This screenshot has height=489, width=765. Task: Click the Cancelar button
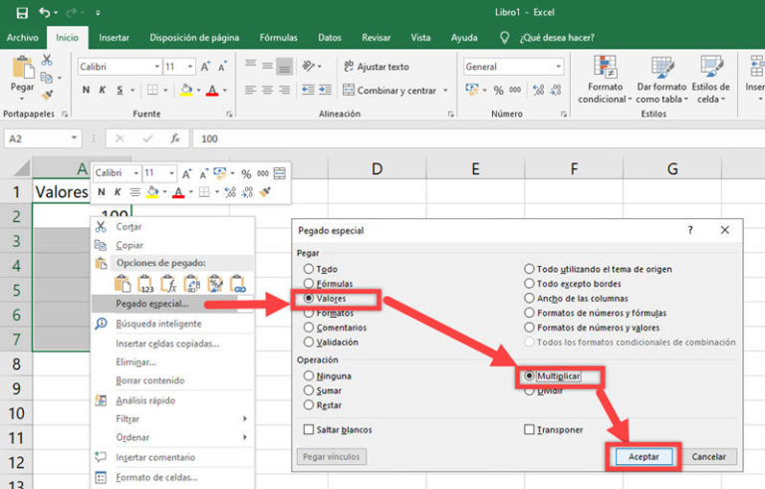click(x=709, y=457)
